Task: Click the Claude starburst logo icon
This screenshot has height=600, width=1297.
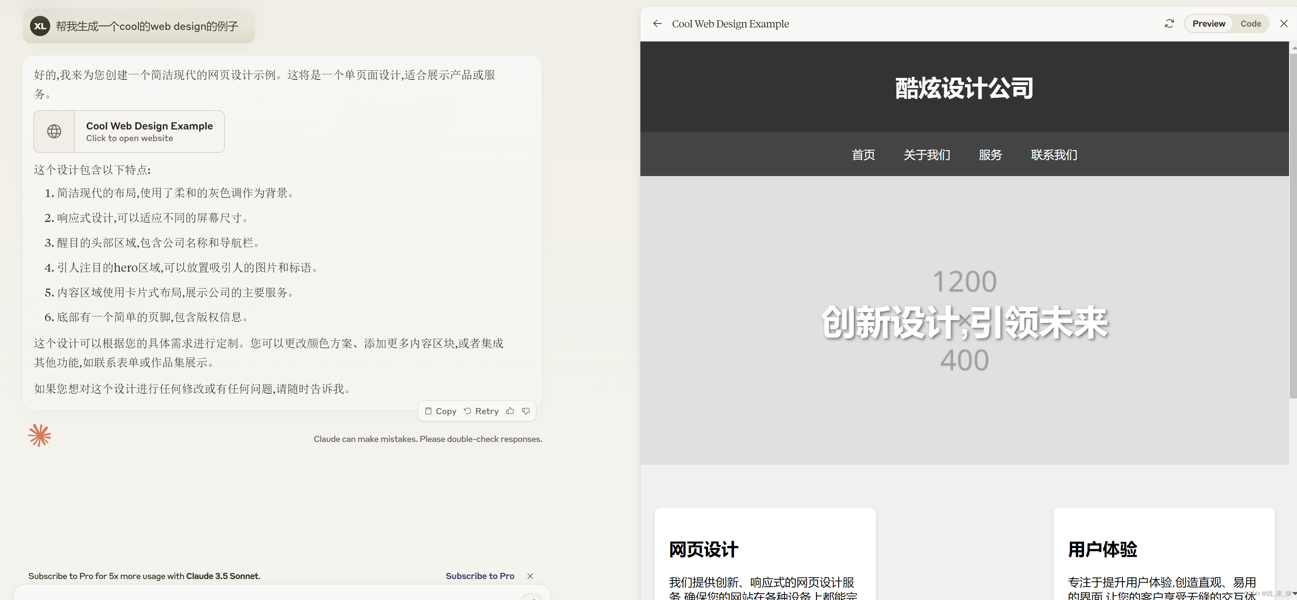Action: click(39, 435)
